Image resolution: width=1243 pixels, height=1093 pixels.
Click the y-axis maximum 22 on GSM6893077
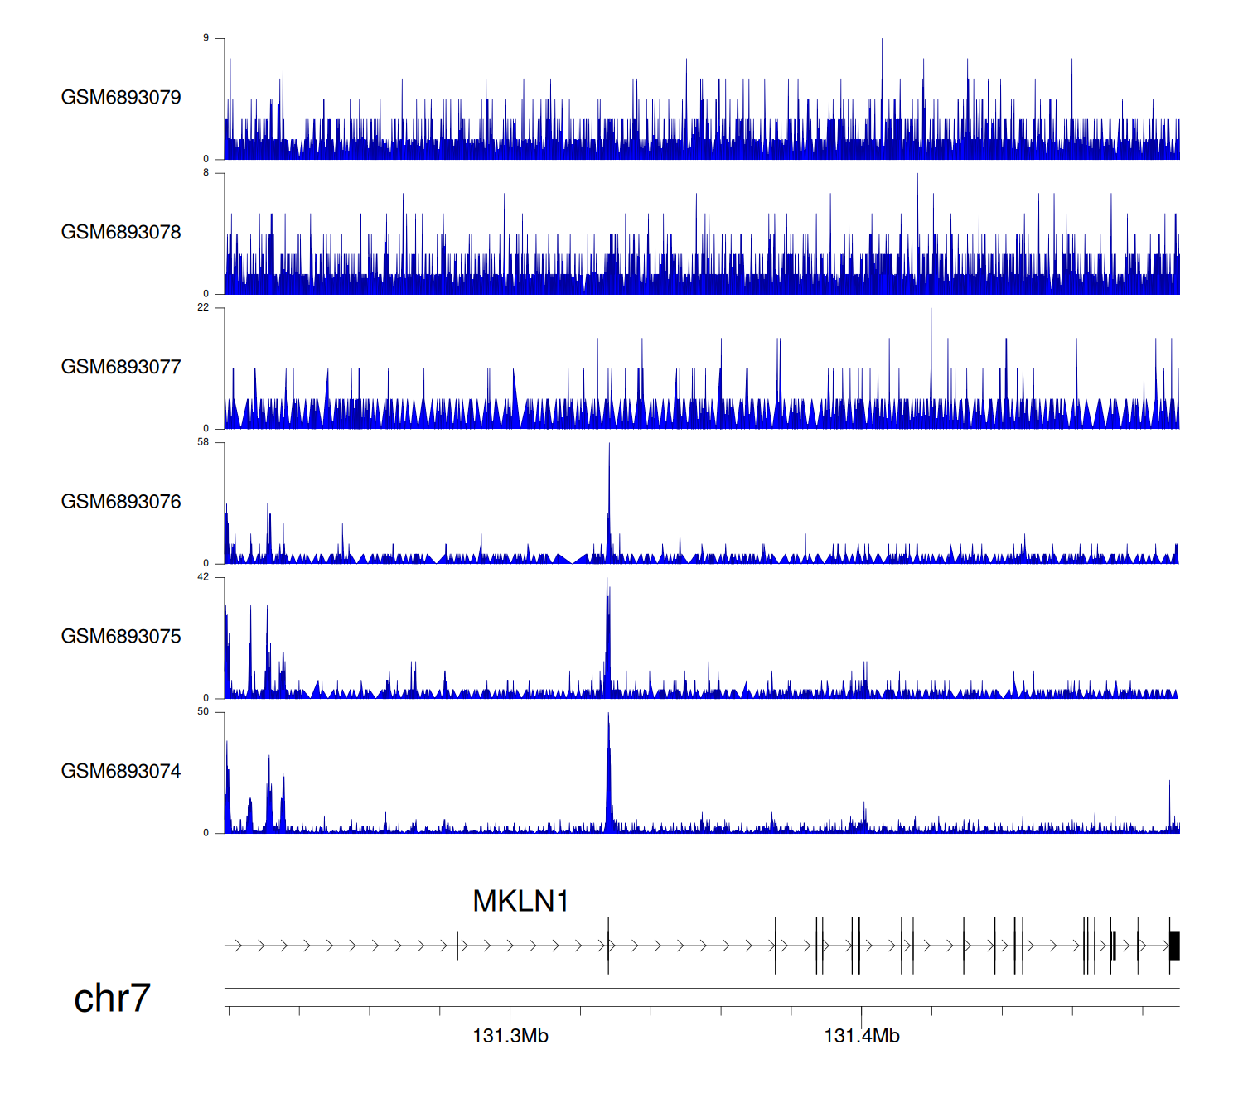(203, 307)
